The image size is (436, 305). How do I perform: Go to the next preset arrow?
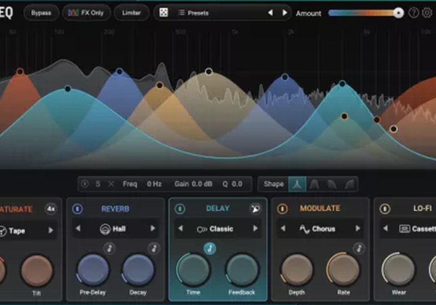click(x=284, y=13)
